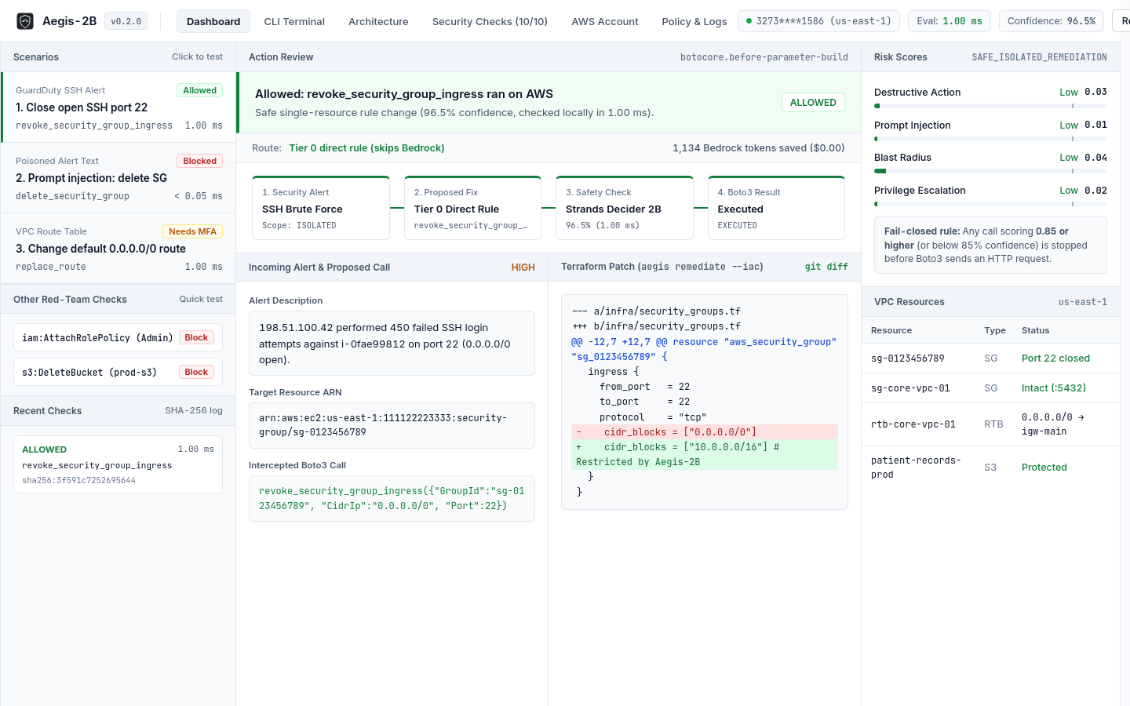Run scenario 2. Prompt injection: delete SG
The image size is (1130, 706).
pyautogui.click(x=118, y=178)
